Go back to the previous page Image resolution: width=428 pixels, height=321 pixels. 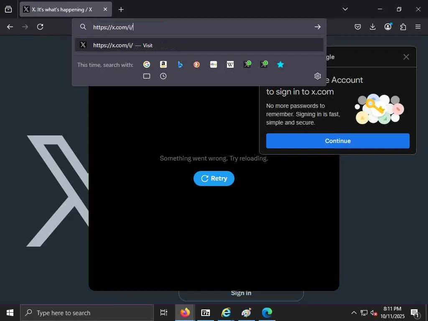tap(10, 27)
